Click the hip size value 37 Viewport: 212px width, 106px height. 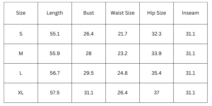pyautogui.click(x=156, y=93)
